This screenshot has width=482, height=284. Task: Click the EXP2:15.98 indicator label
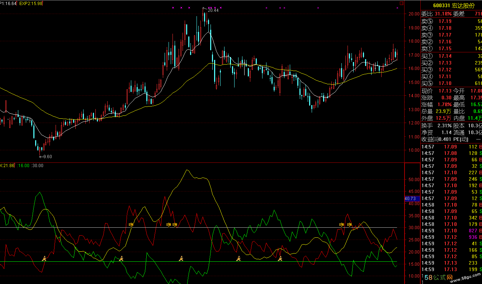(x=30, y=3)
